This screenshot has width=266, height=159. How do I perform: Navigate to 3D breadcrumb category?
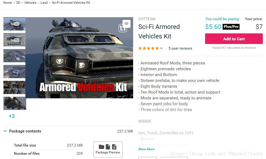click(18, 3)
